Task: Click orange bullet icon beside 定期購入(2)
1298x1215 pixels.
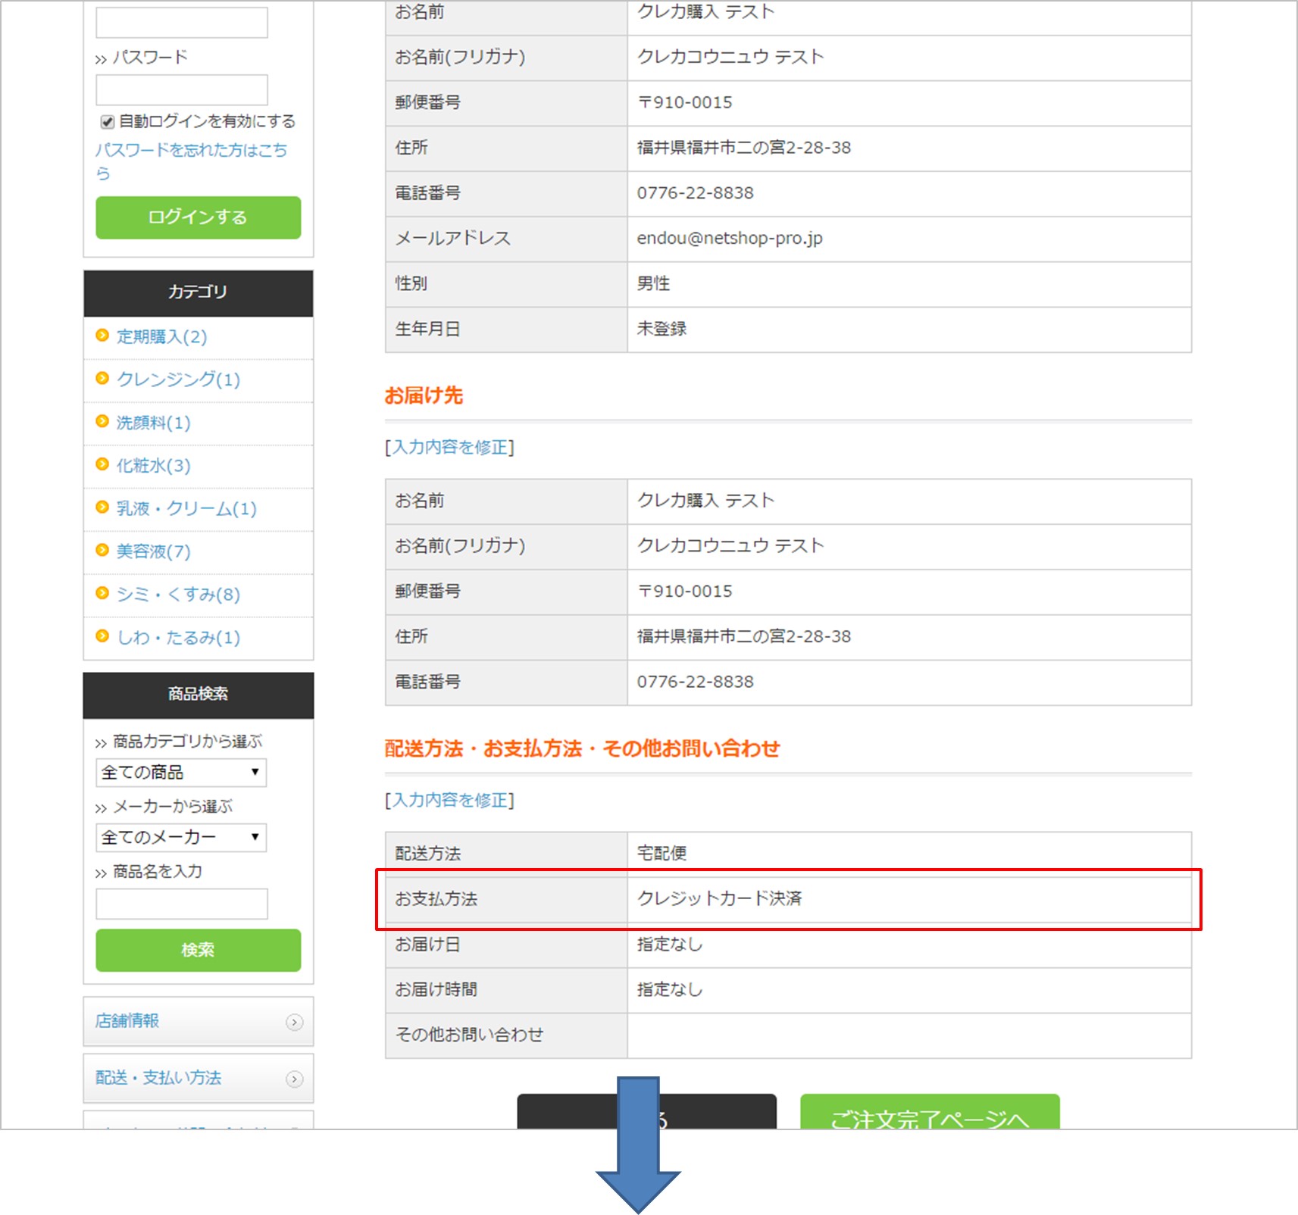Action: coord(102,335)
